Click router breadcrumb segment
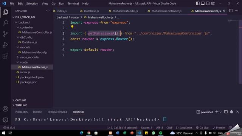Image resolution: width=242 pixels, height=136 pixels. (75, 17)
